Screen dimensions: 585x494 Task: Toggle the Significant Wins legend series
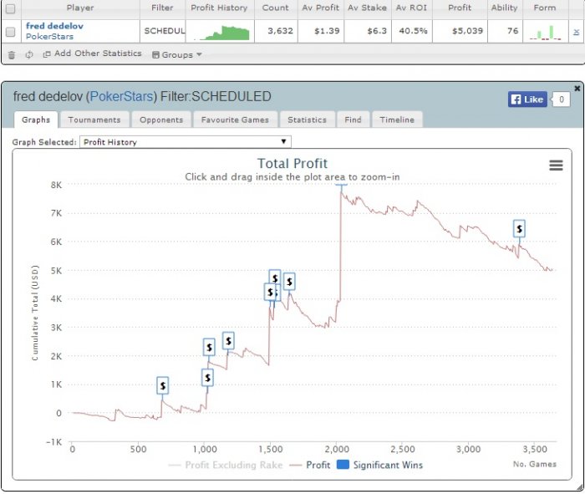click(x=379, y=465)
